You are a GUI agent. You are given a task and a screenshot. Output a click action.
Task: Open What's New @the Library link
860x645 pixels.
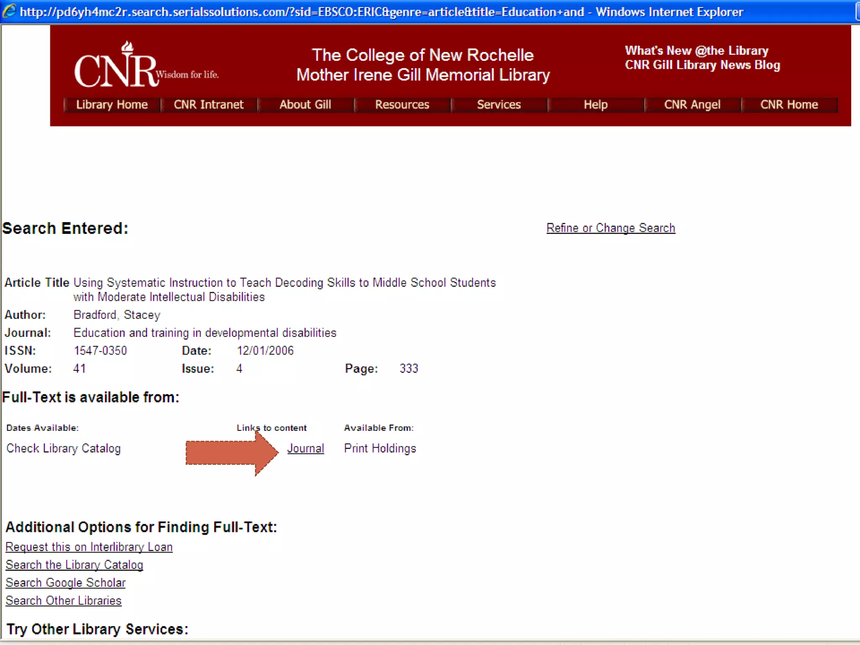pyautogui.click(x=696, y=51)
